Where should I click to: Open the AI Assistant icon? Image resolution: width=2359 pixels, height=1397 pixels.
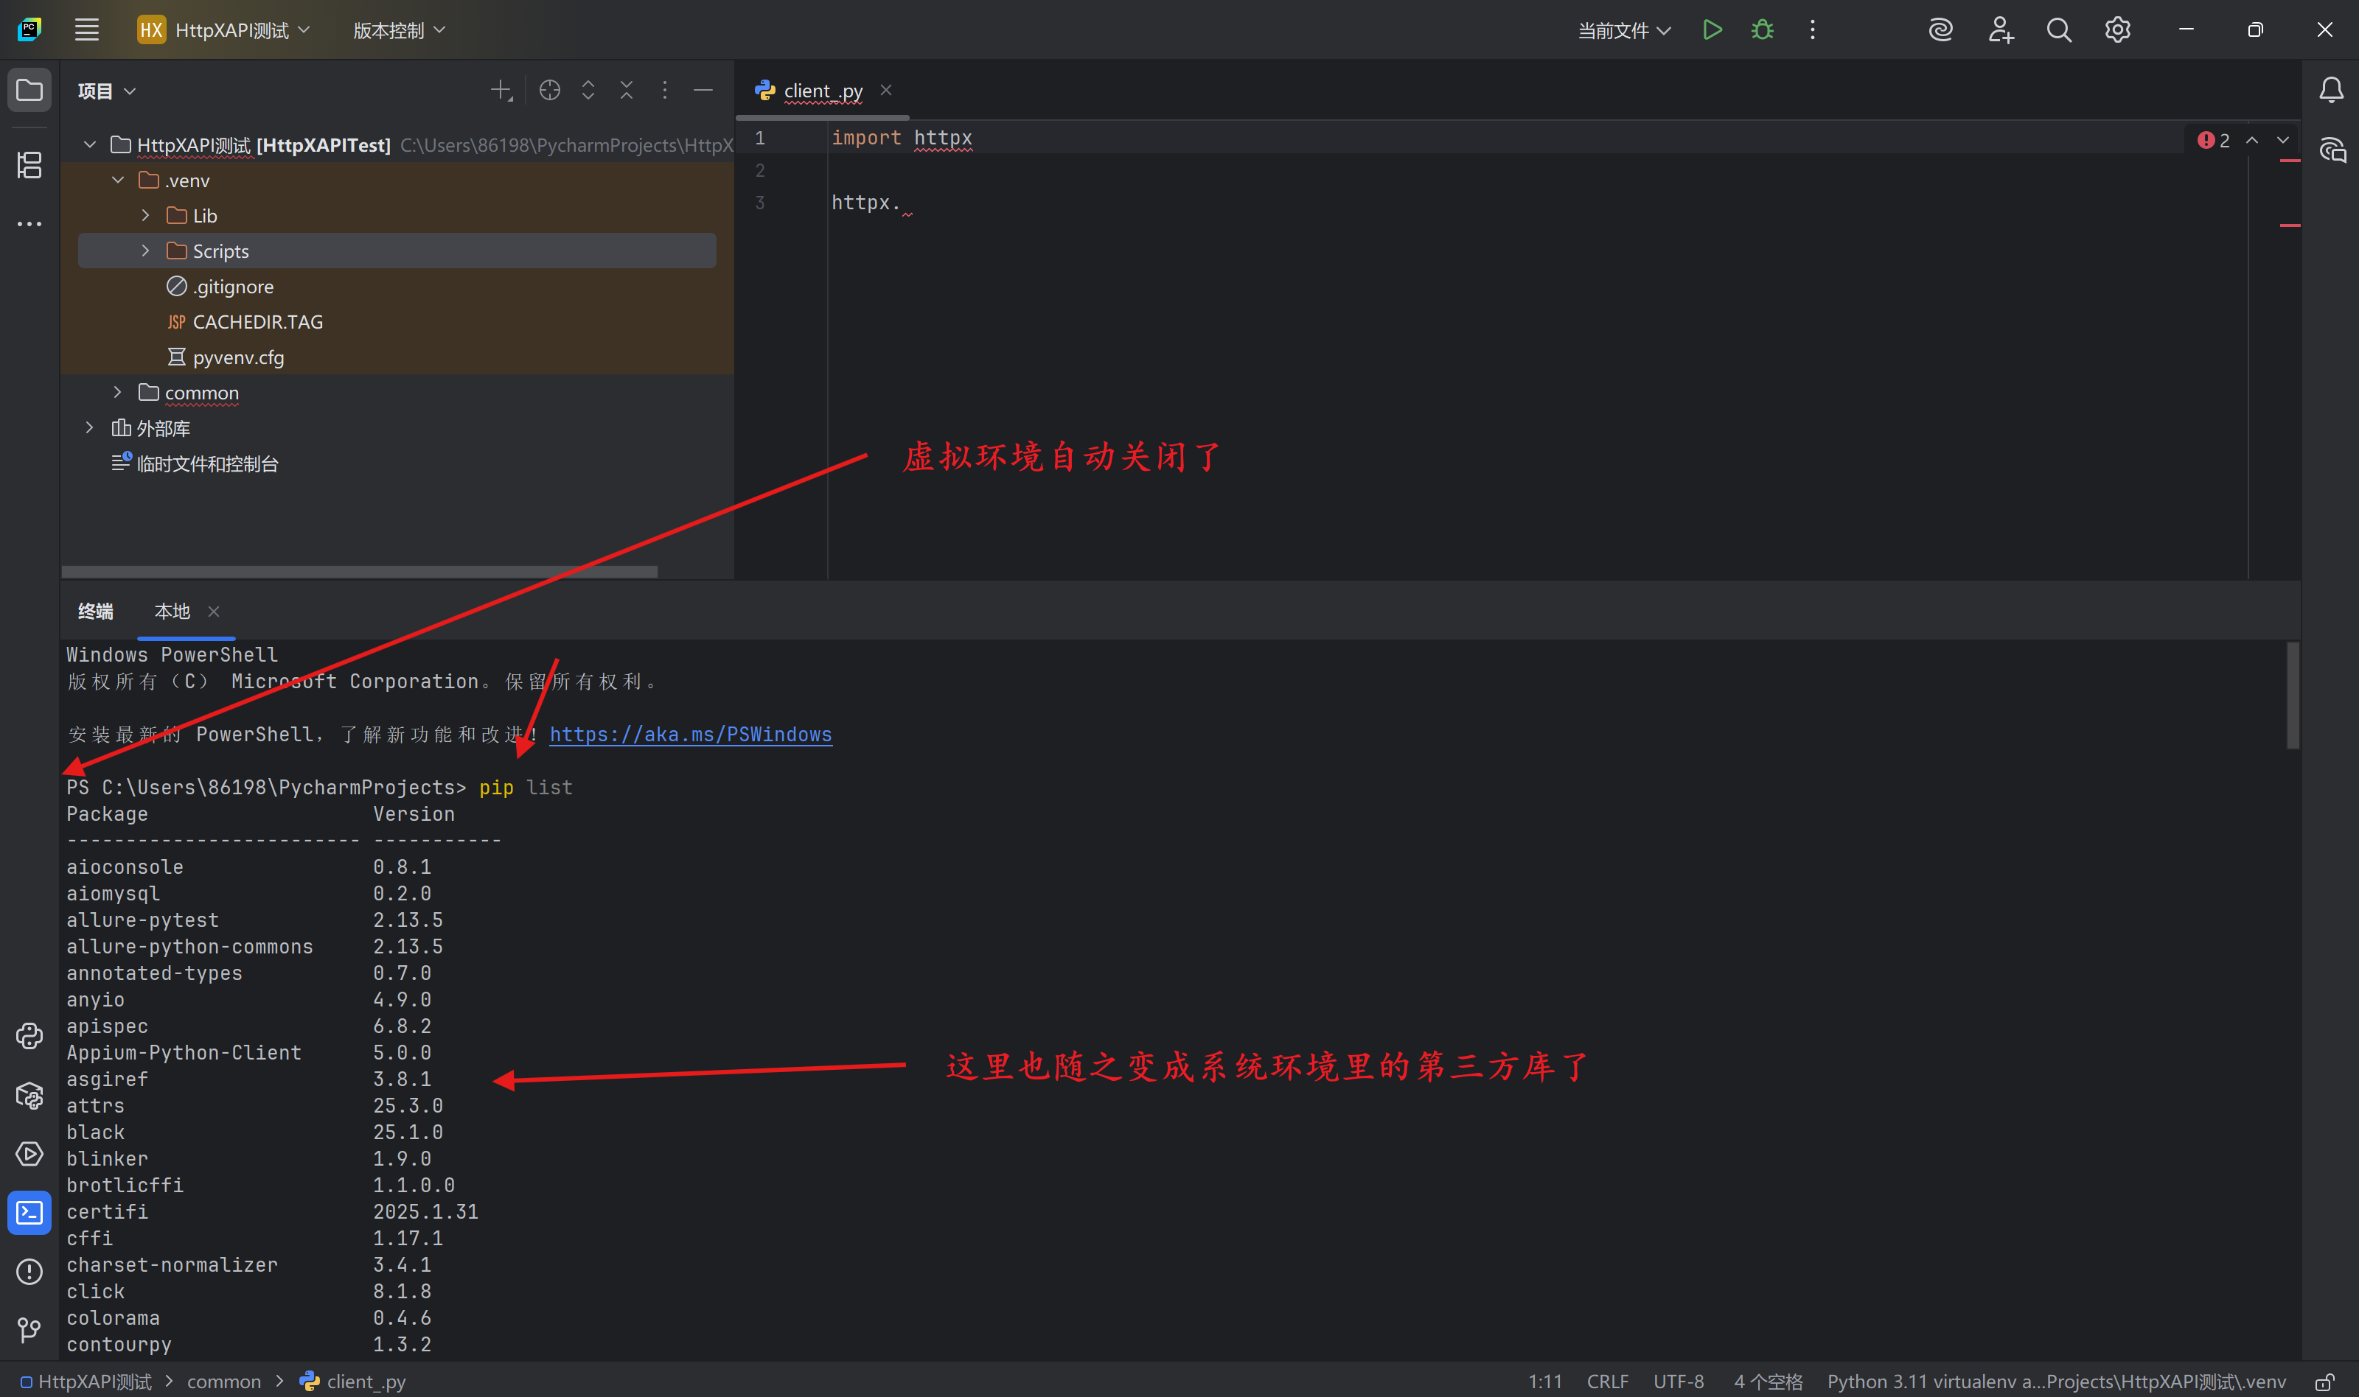[x=1940, y=29]
